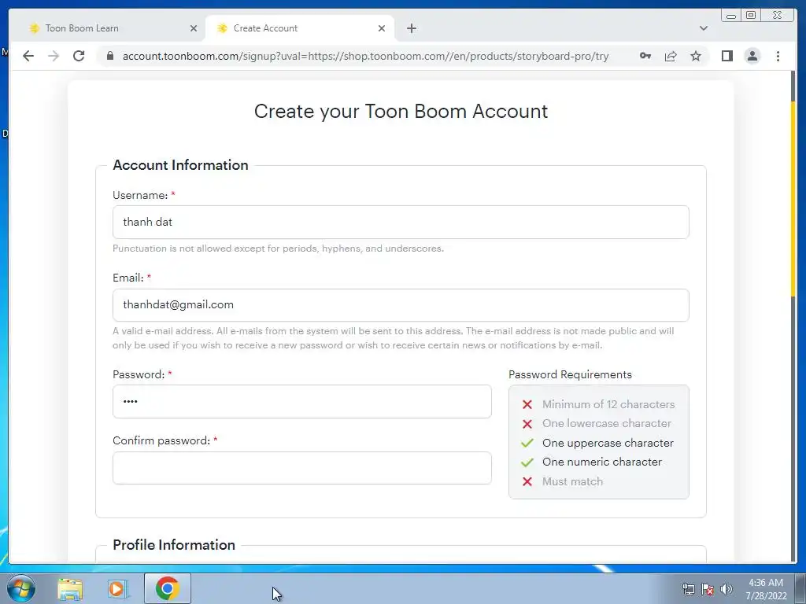Click the 'Confirm password:' field label
Viewport: 806px width, 604px height.
coord(161,440)
